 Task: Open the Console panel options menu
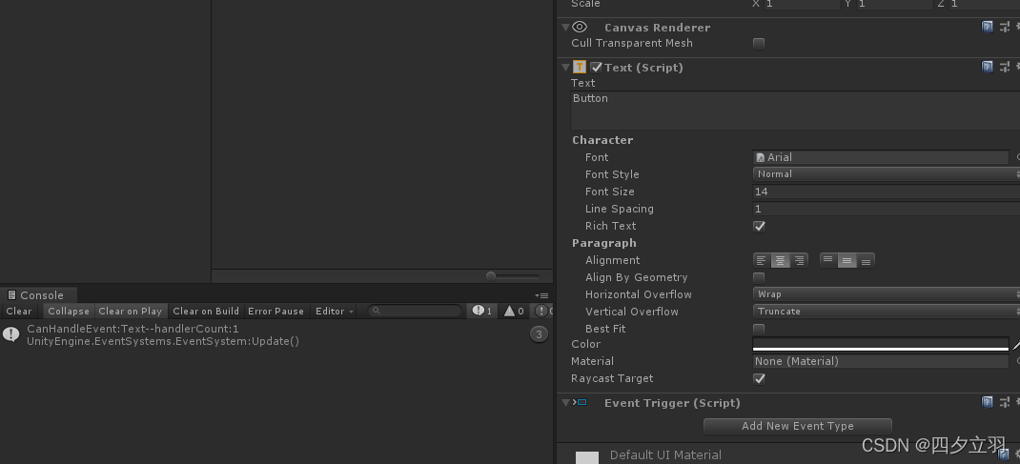point(541,295)
